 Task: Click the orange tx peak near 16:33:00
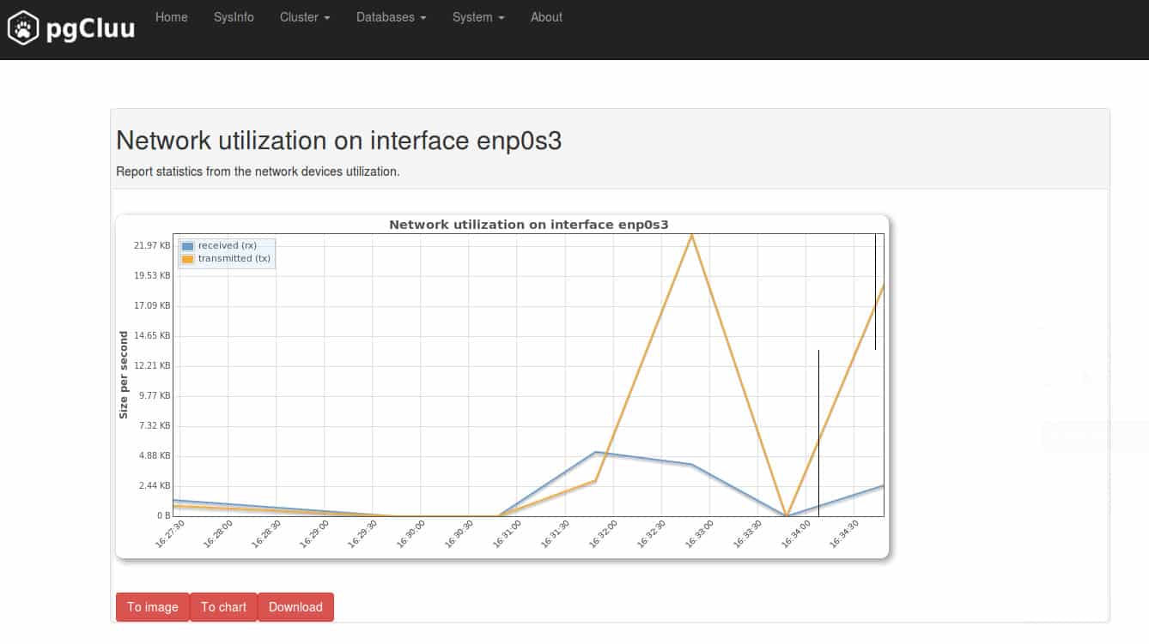click(x=692, y=235)
